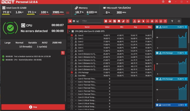Click the funnel filter icon

click(172, 21)
